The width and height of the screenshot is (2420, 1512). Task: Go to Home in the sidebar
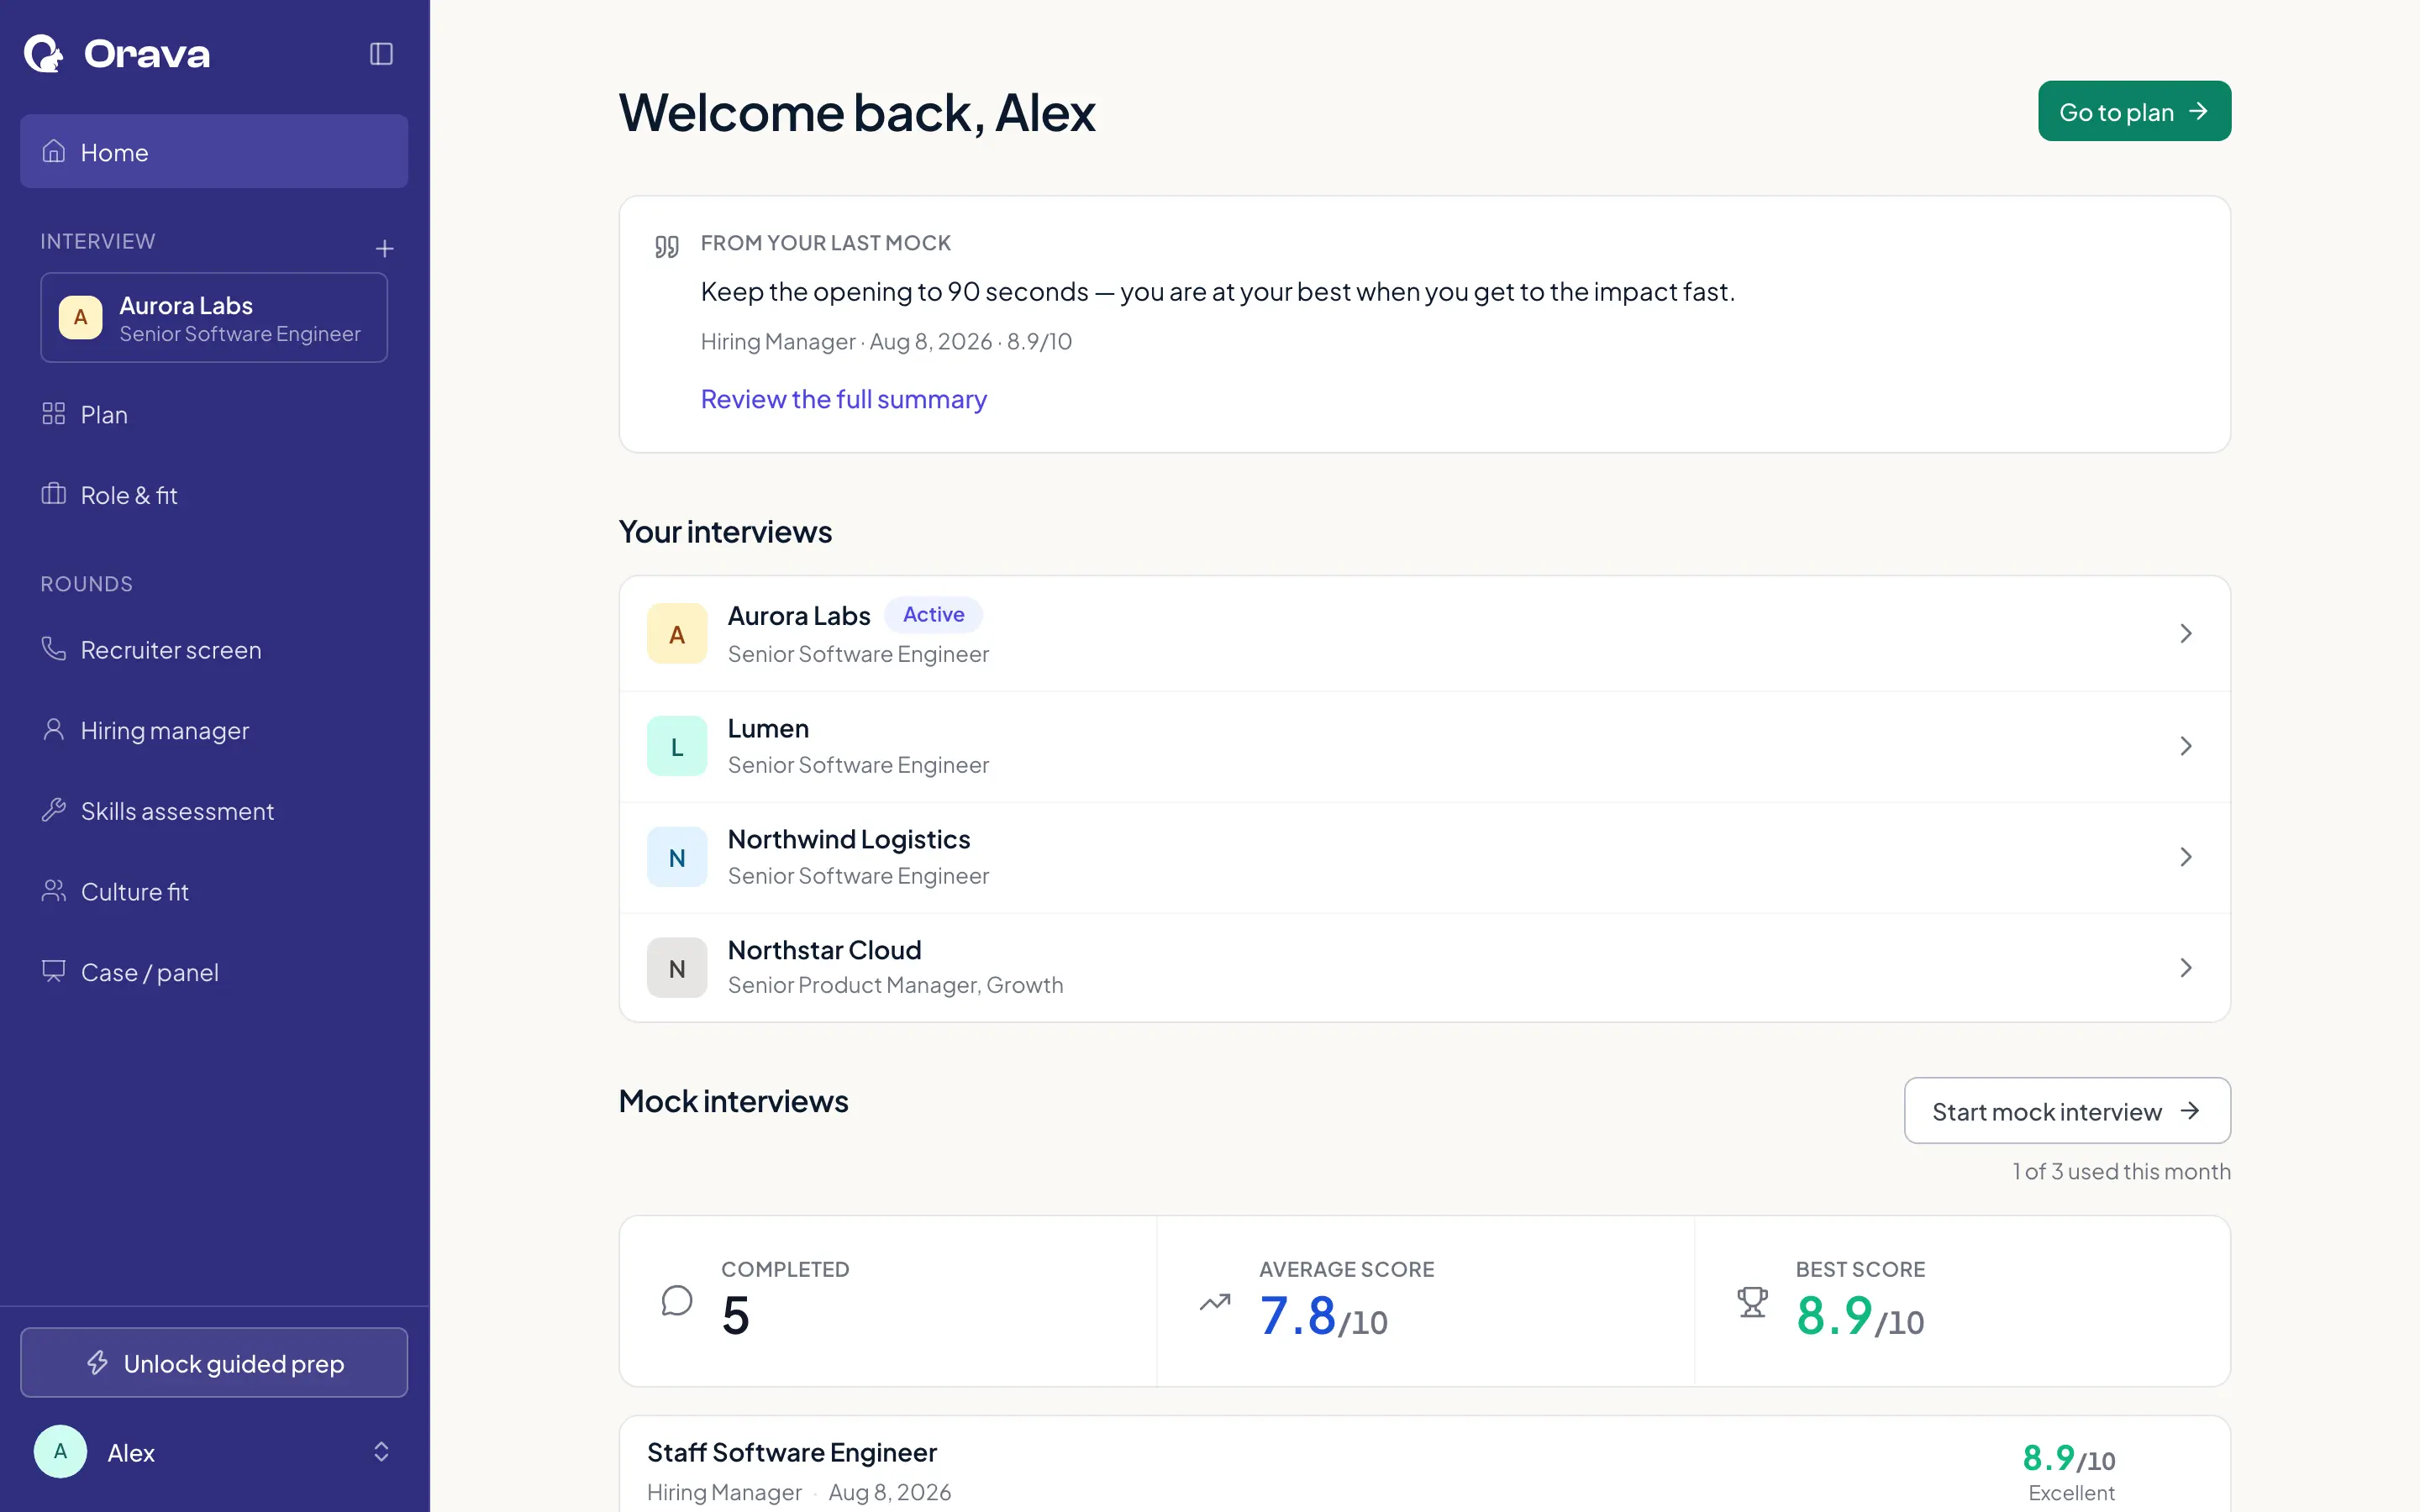point(214,151)
